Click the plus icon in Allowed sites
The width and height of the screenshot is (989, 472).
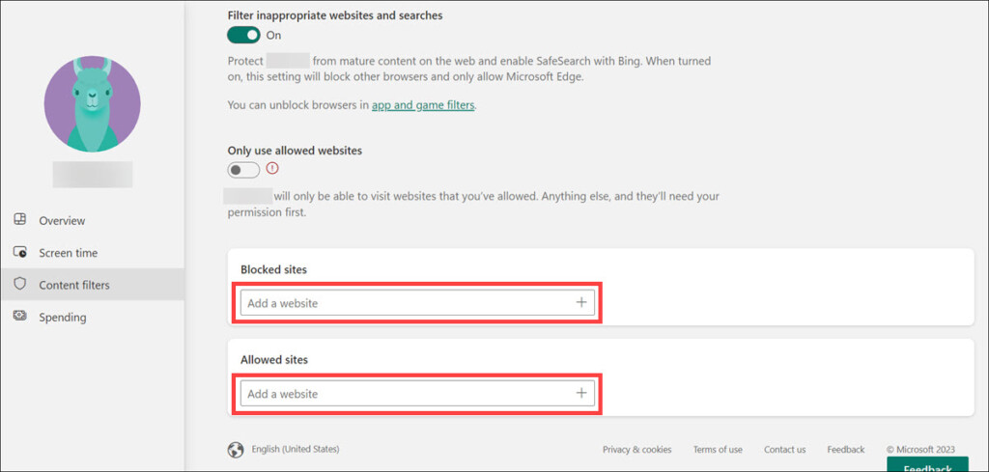pyautogui.click(x=581, y=394)
